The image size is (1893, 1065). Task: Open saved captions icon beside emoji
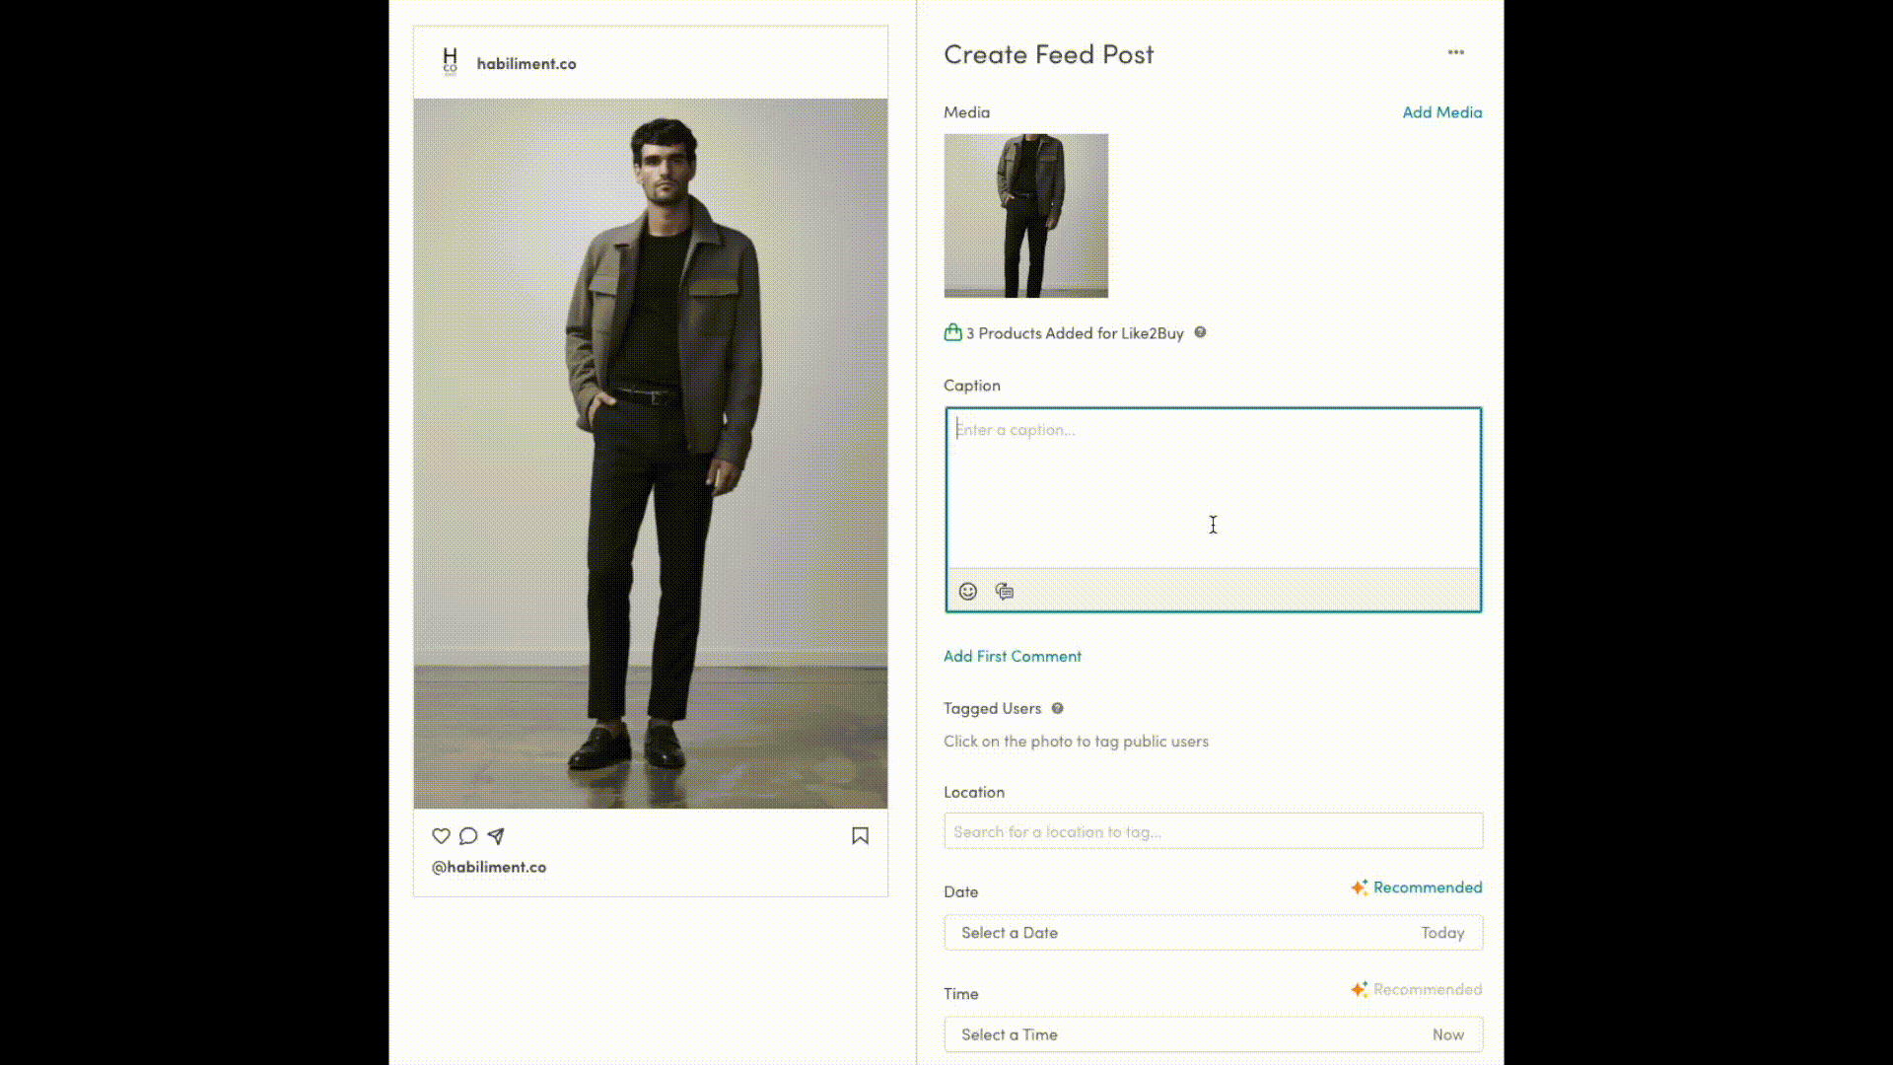point(1004,591)
